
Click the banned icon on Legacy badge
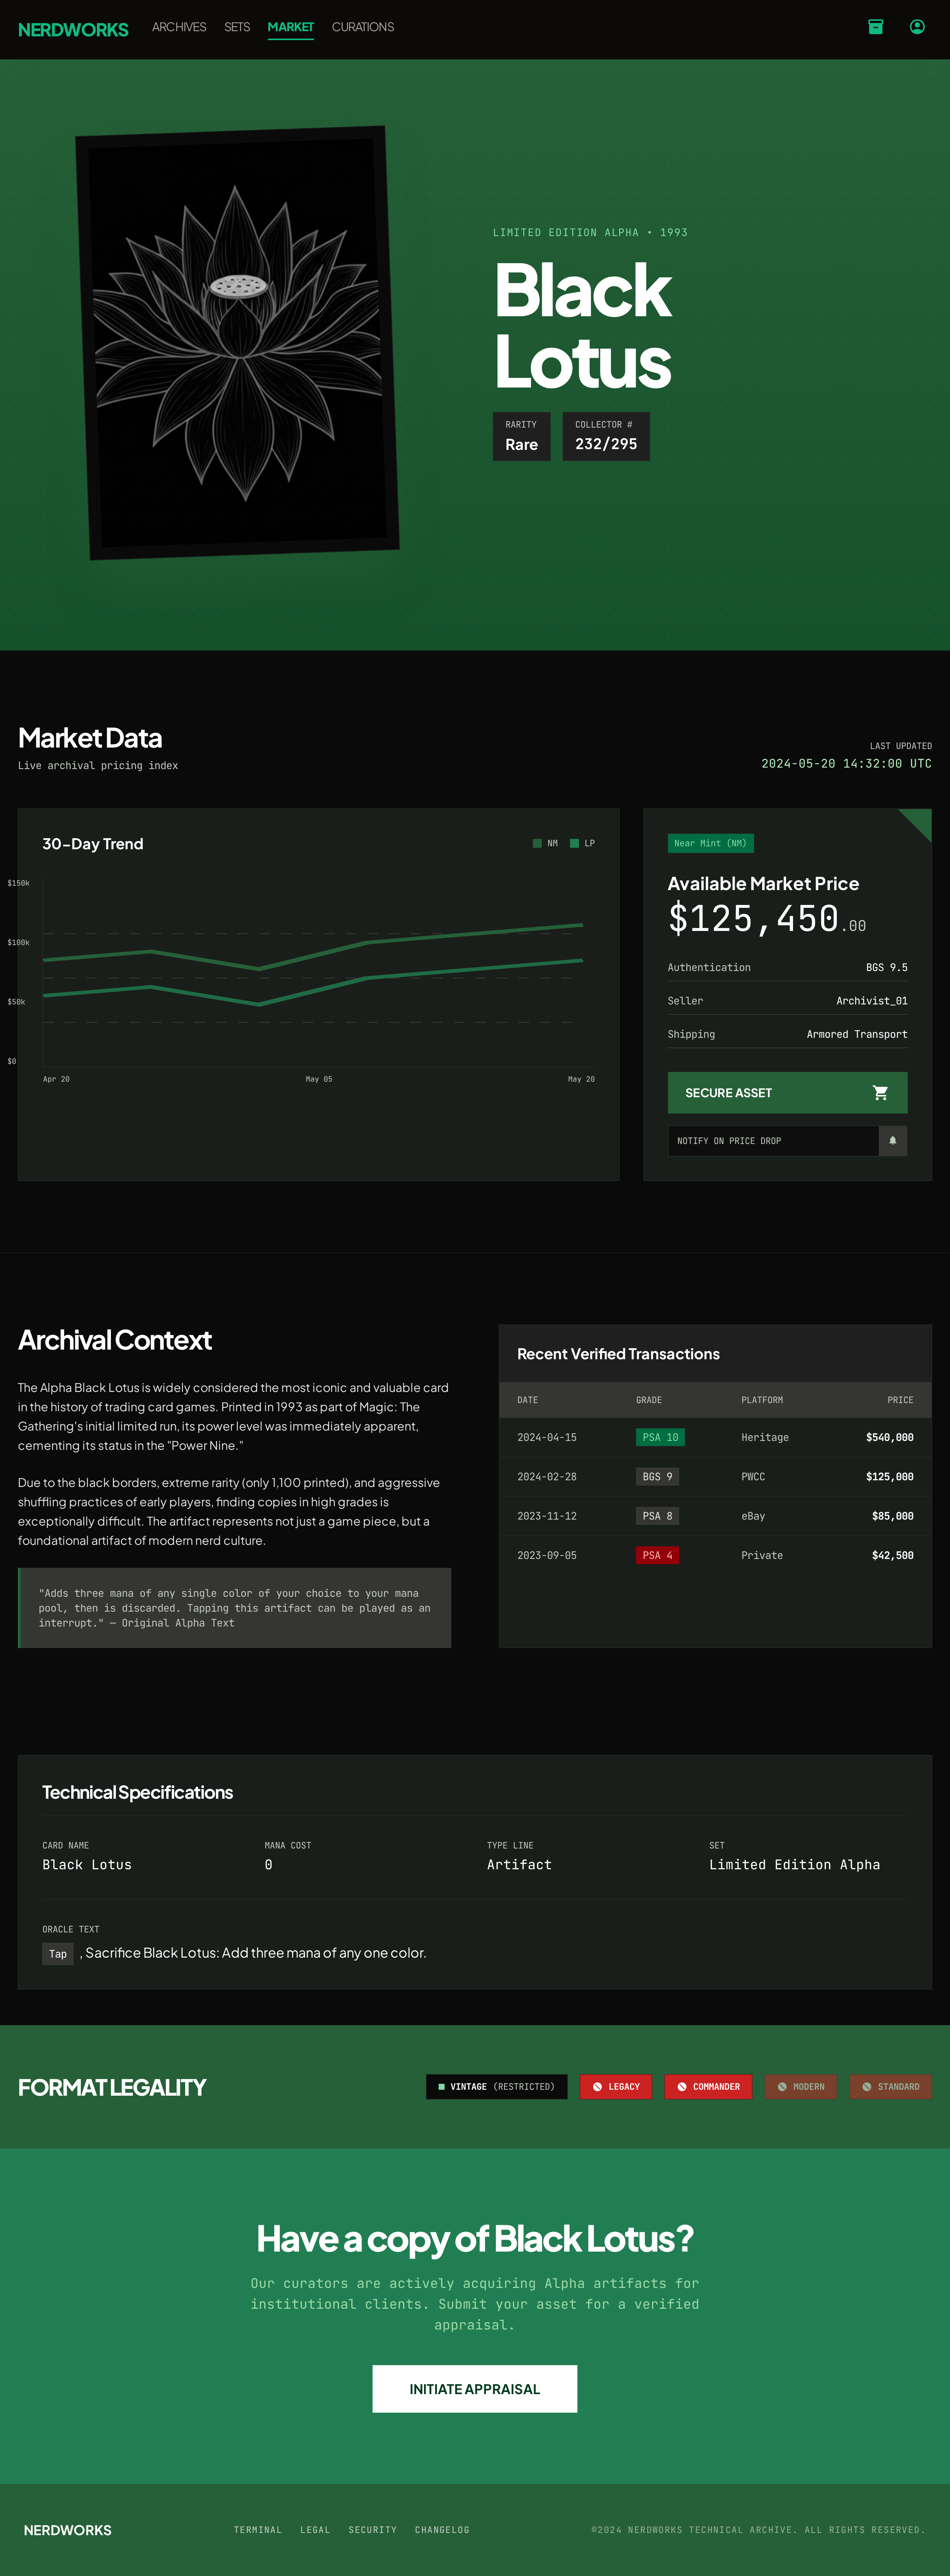pos(597,2087)
